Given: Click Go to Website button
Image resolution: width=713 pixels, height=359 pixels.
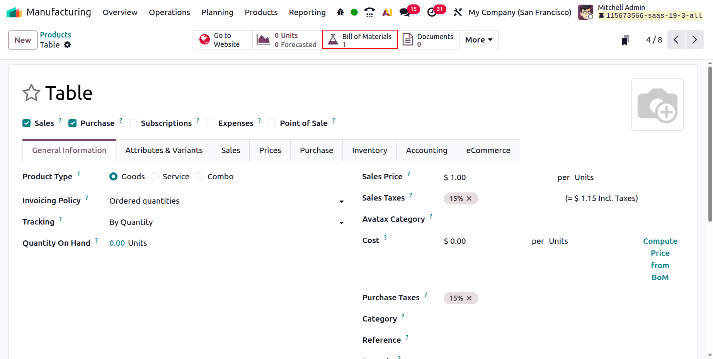Looking at the screenshot, I should pos(223,40).
